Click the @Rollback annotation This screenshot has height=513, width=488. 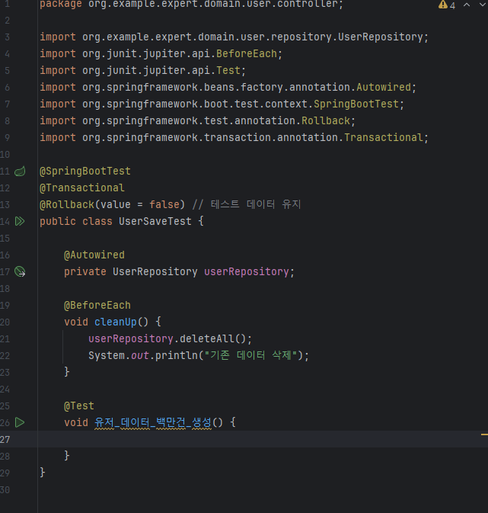67,205
